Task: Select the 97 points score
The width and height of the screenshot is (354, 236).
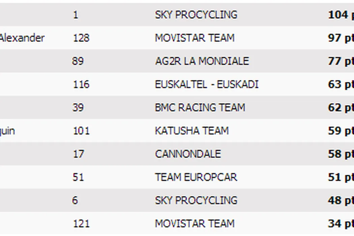Action: click(x=341, y=38)
